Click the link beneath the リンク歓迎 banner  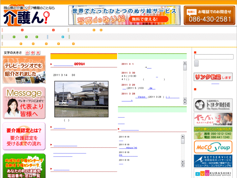pyautogui.click(x=215, y=83)
